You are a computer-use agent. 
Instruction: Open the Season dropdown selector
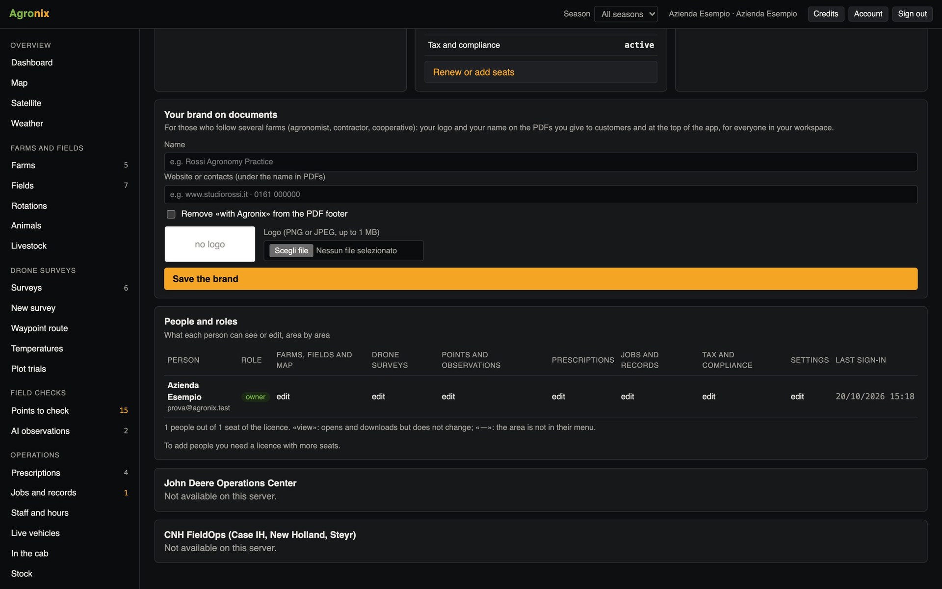coord(626,14)
